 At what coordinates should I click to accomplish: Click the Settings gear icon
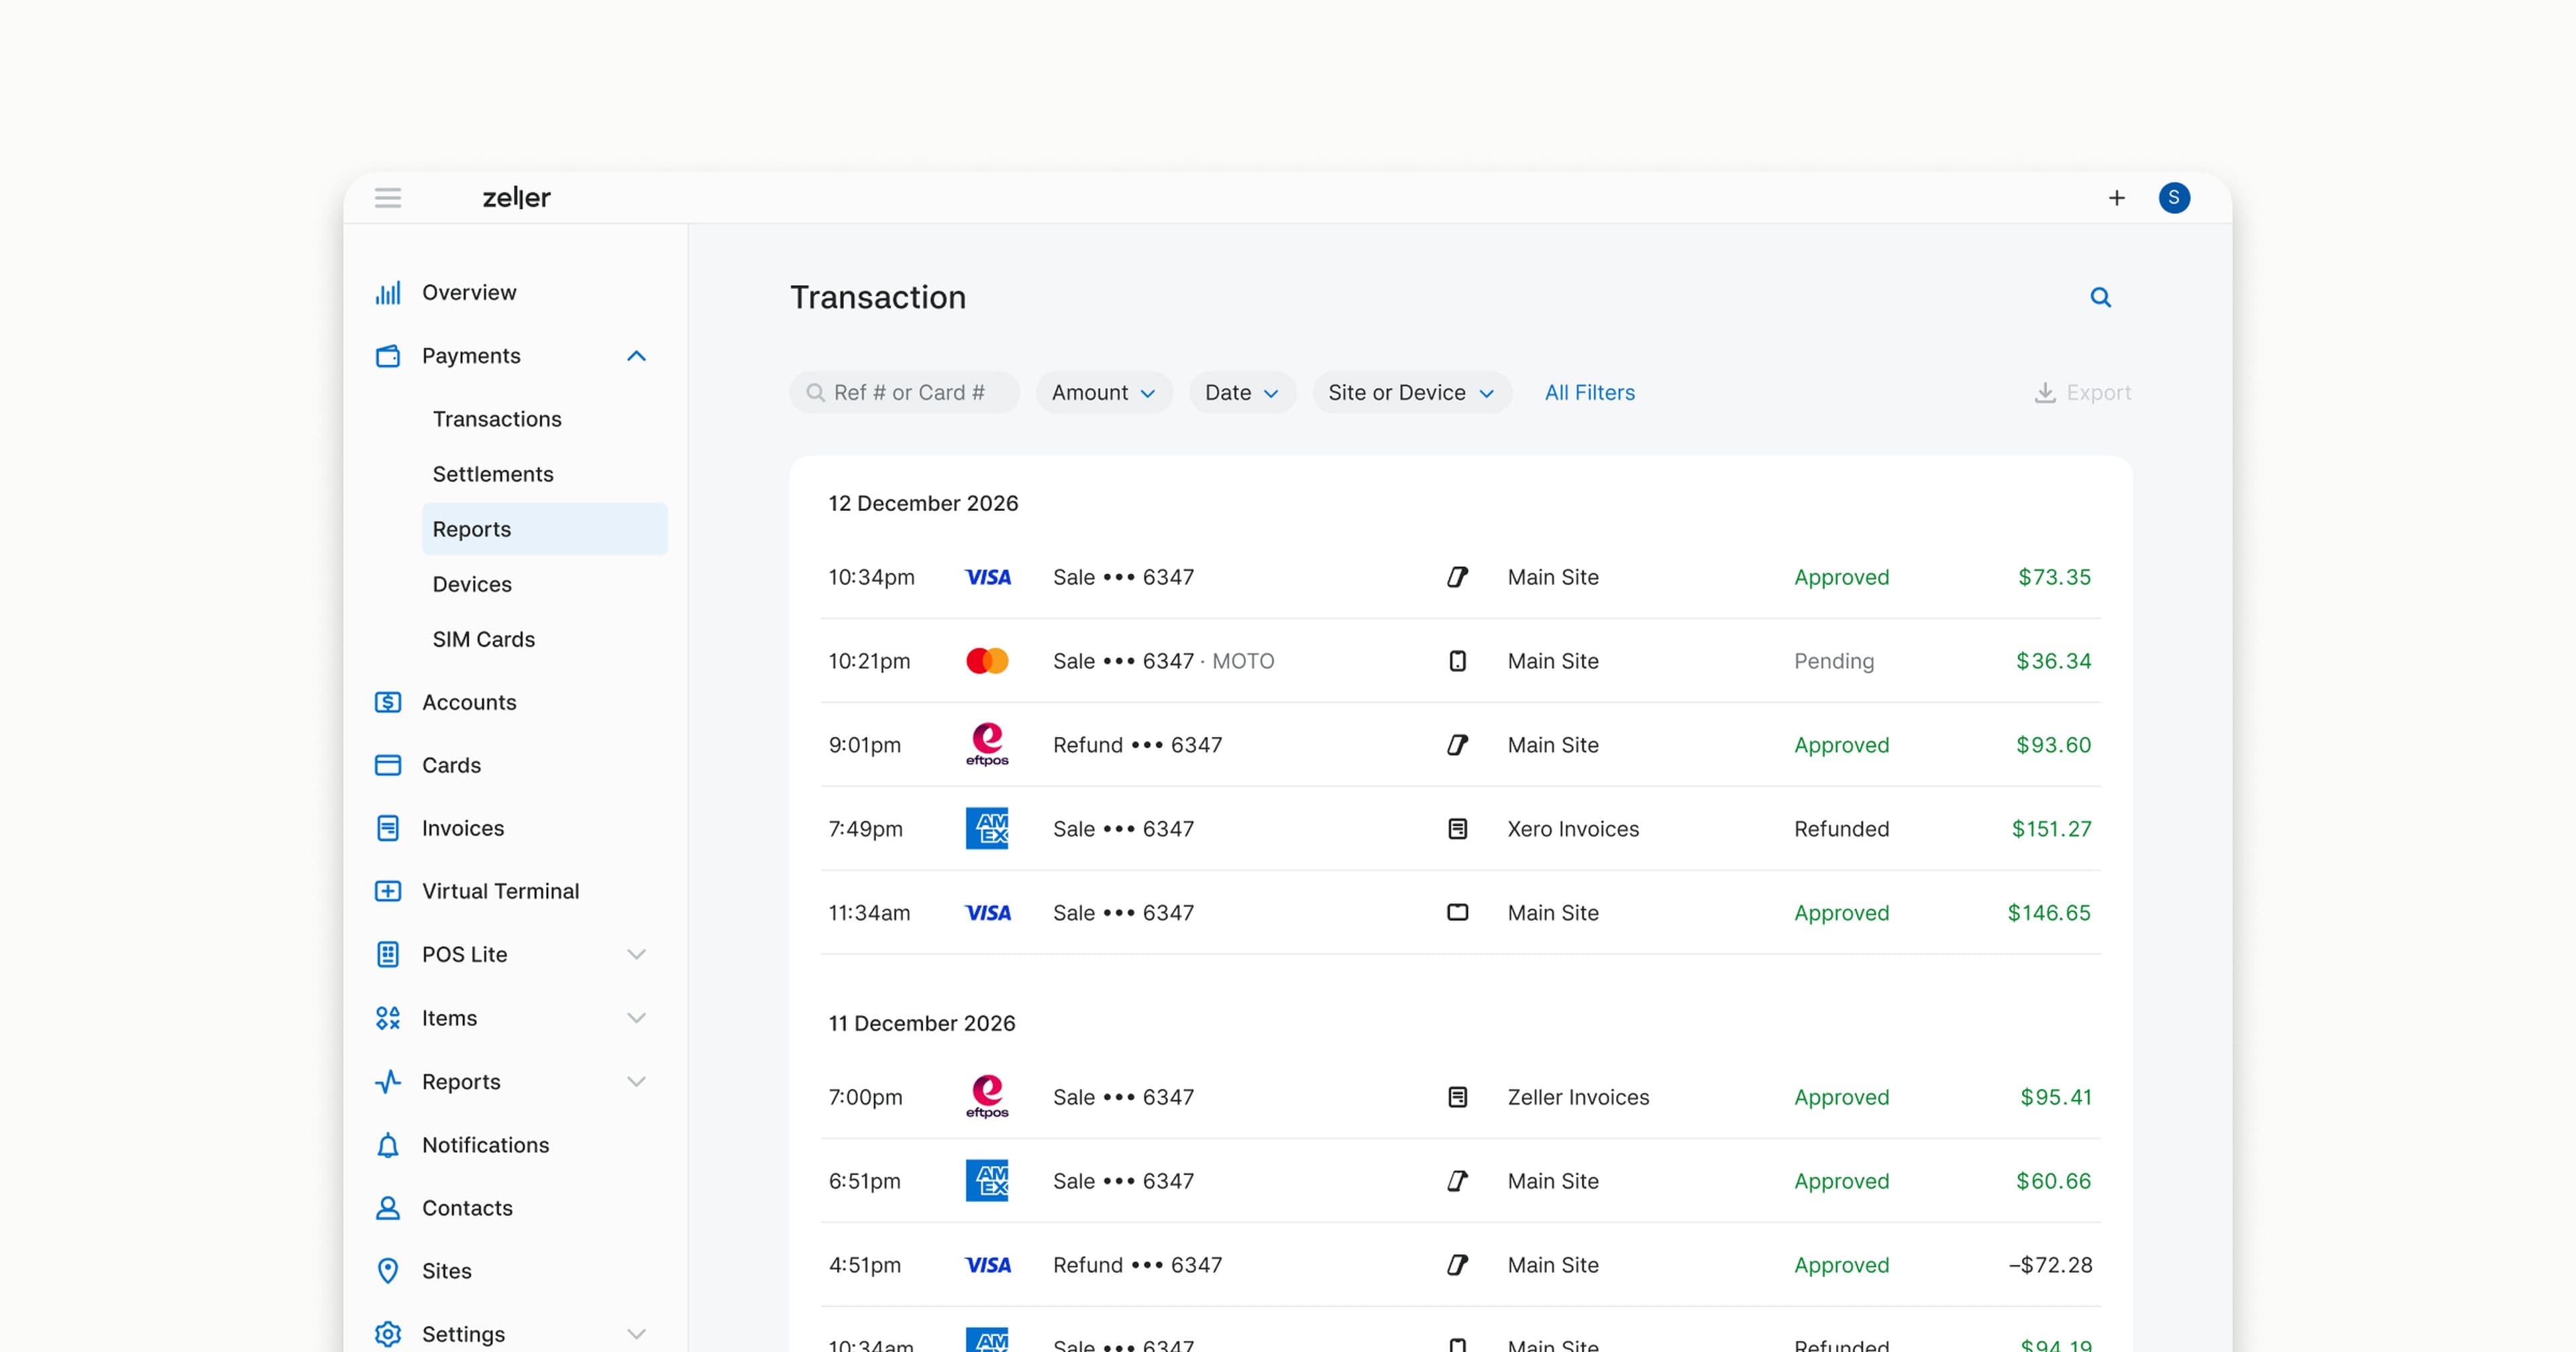click(x=388, y=1334)
